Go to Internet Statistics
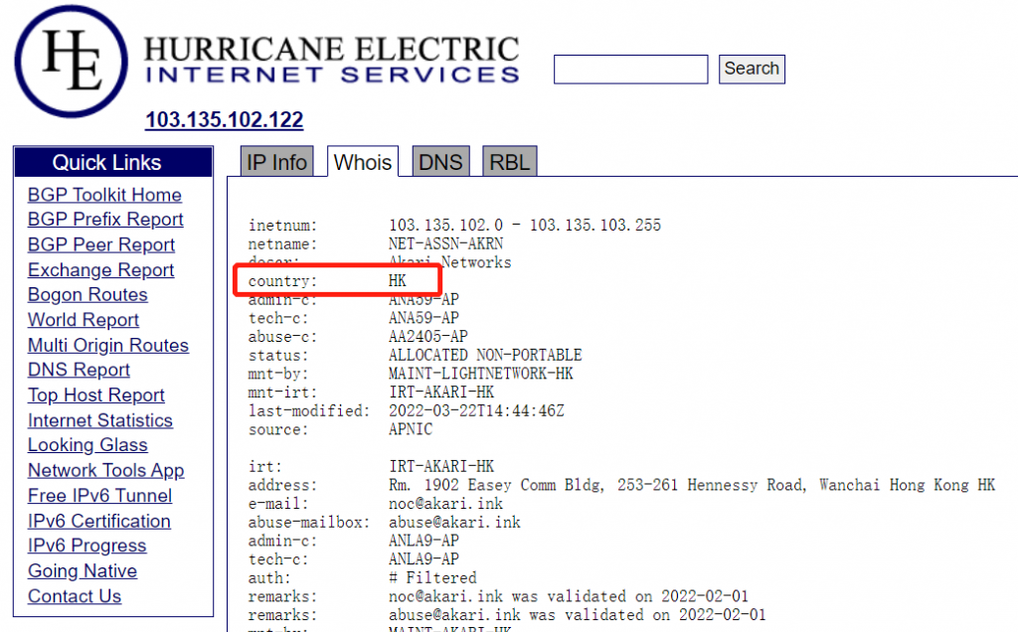Screen dimensions: 1018x632 click(x=100, y=420)
